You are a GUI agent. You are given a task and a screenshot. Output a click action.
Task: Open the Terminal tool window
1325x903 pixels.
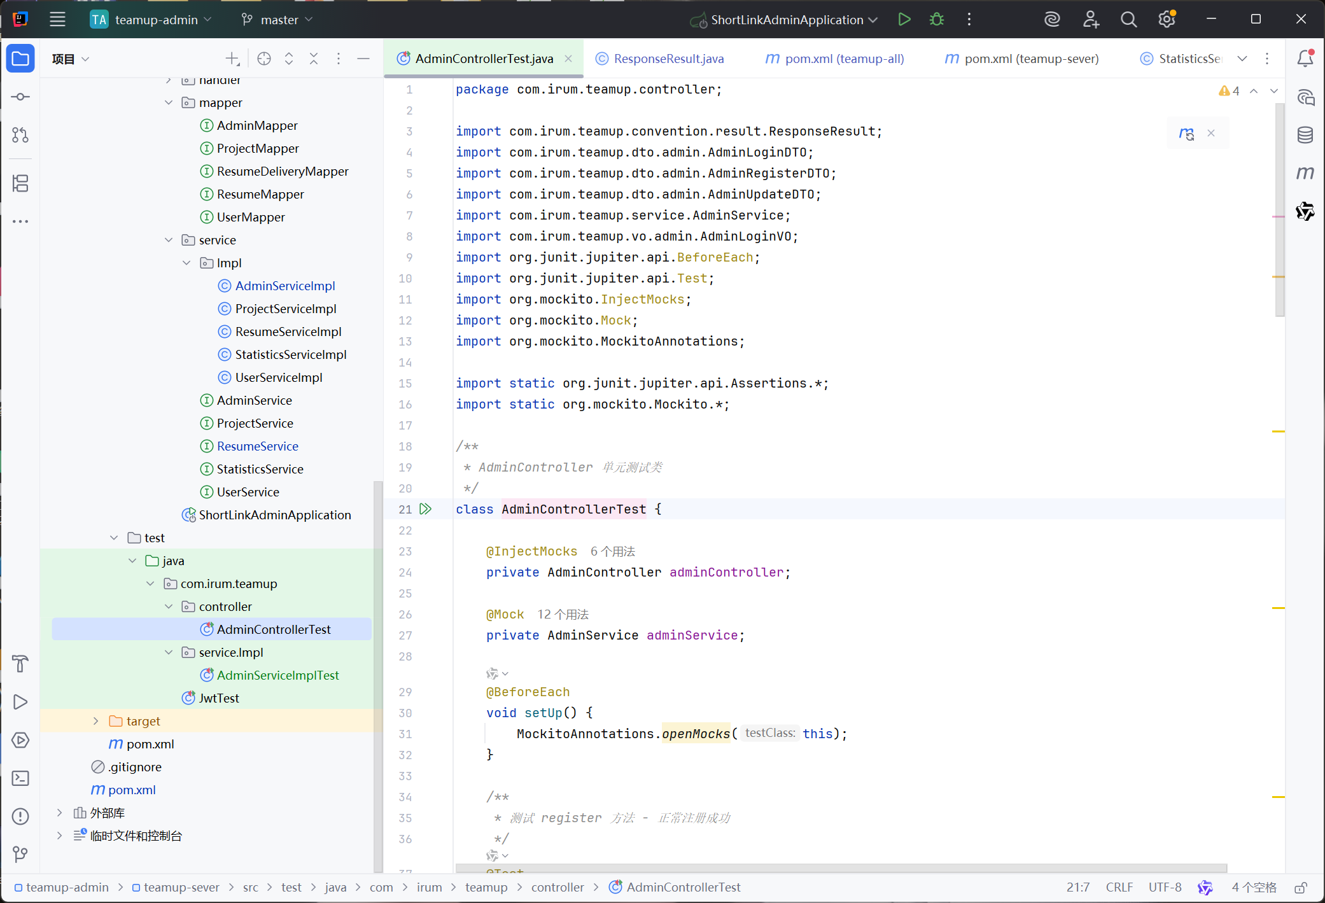click(x=20, y=778)
